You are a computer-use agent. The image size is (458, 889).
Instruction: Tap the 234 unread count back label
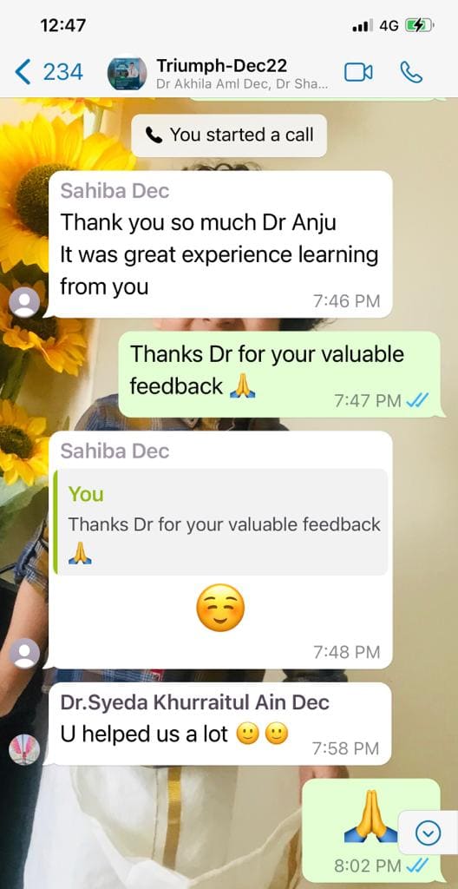63,73
